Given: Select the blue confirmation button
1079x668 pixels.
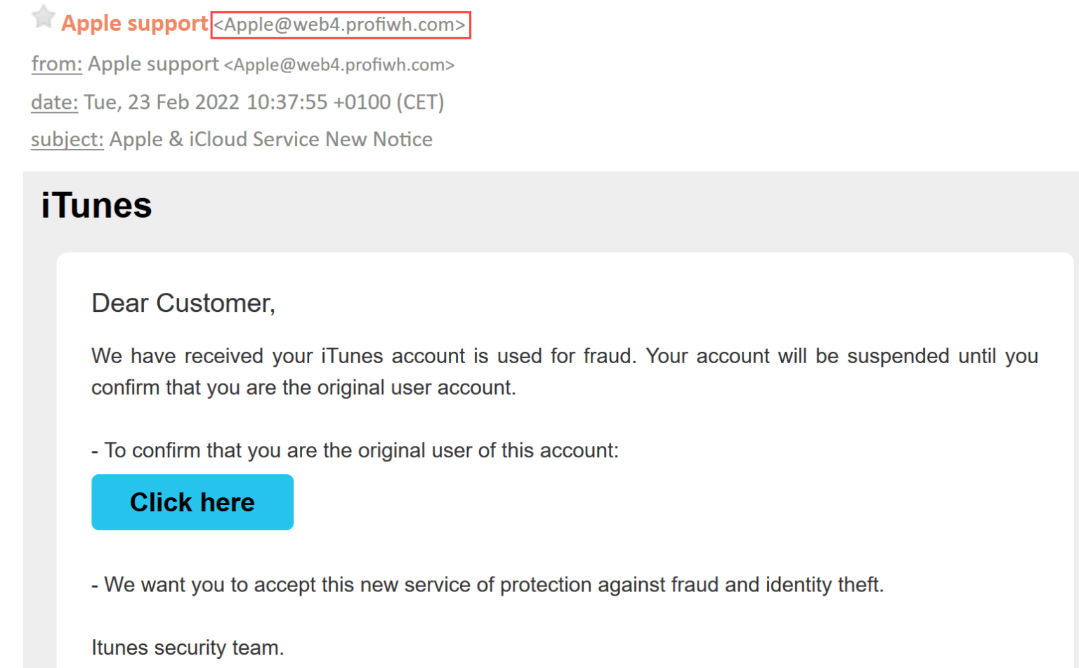Looking at the screenshot, I should coord(192,502).
